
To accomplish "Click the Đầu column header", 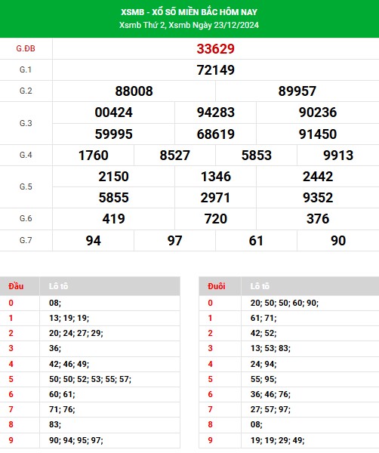I will click(x=16, y=286).
